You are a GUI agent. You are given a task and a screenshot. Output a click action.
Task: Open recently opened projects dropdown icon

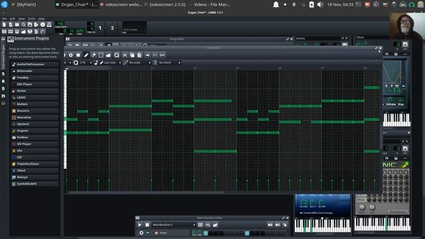pos(24,25)
